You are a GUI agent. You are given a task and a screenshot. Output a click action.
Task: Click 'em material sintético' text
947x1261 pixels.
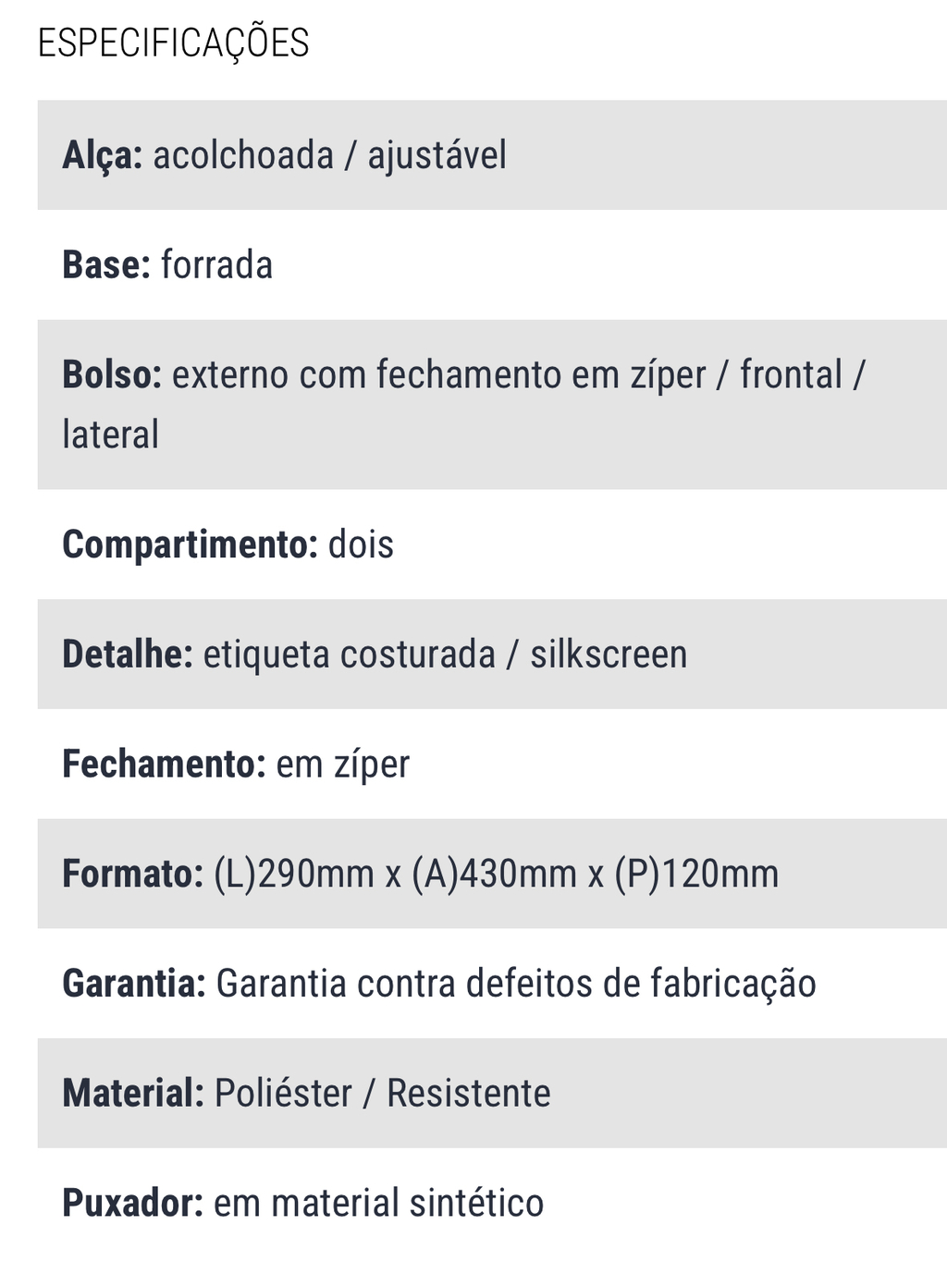point(379,1204)
